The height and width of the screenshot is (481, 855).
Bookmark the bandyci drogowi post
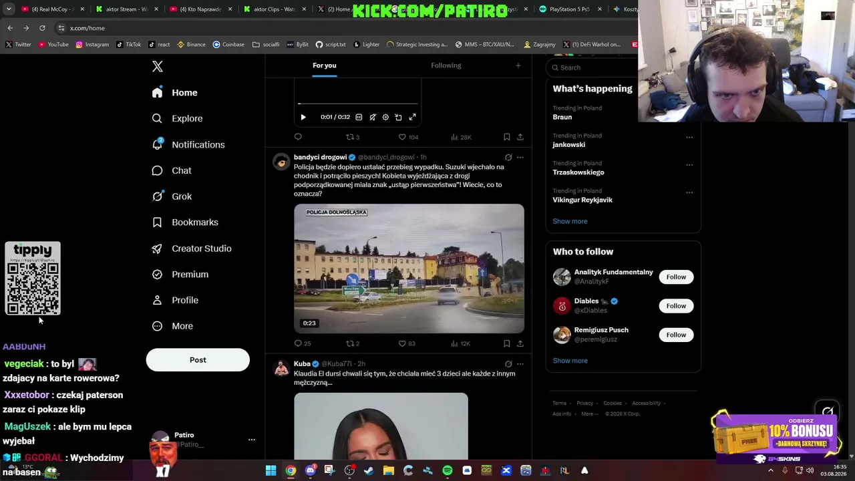(507, 343)
